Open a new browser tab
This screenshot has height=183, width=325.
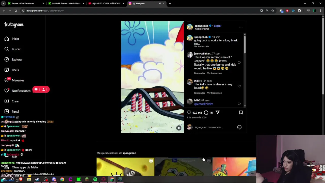pos(170,4)
